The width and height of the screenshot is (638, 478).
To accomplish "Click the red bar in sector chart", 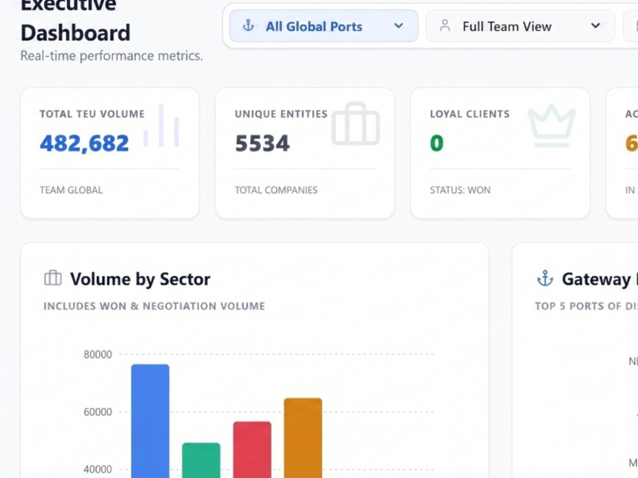I will pos(252,449).
